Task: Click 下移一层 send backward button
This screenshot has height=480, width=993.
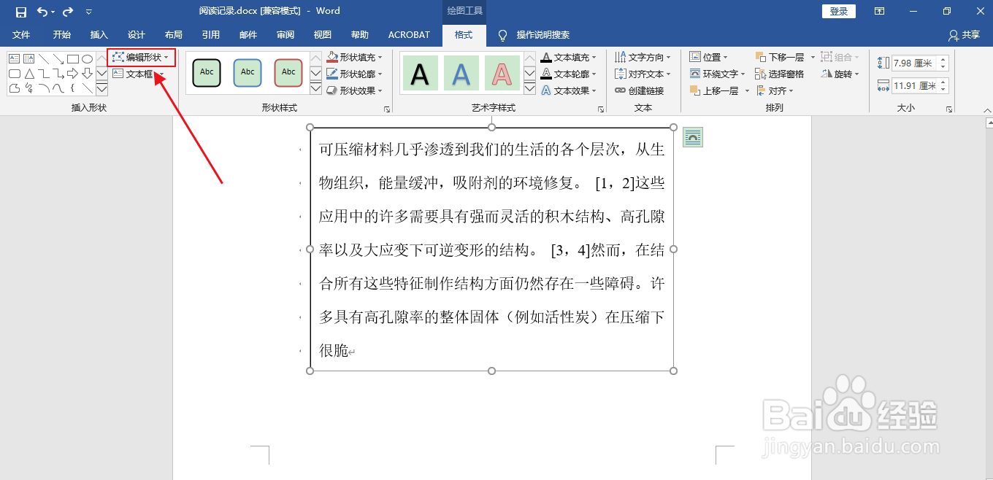Action: pos(780,57)
